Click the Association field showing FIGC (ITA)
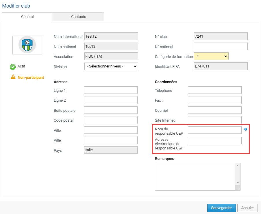Viewport: 261px width, 214px height. pyautogui.click(x=111, y=56)
